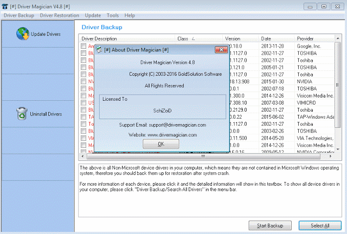
Task: Click the driver list scroll down arrow
Action: pos(338,149)
